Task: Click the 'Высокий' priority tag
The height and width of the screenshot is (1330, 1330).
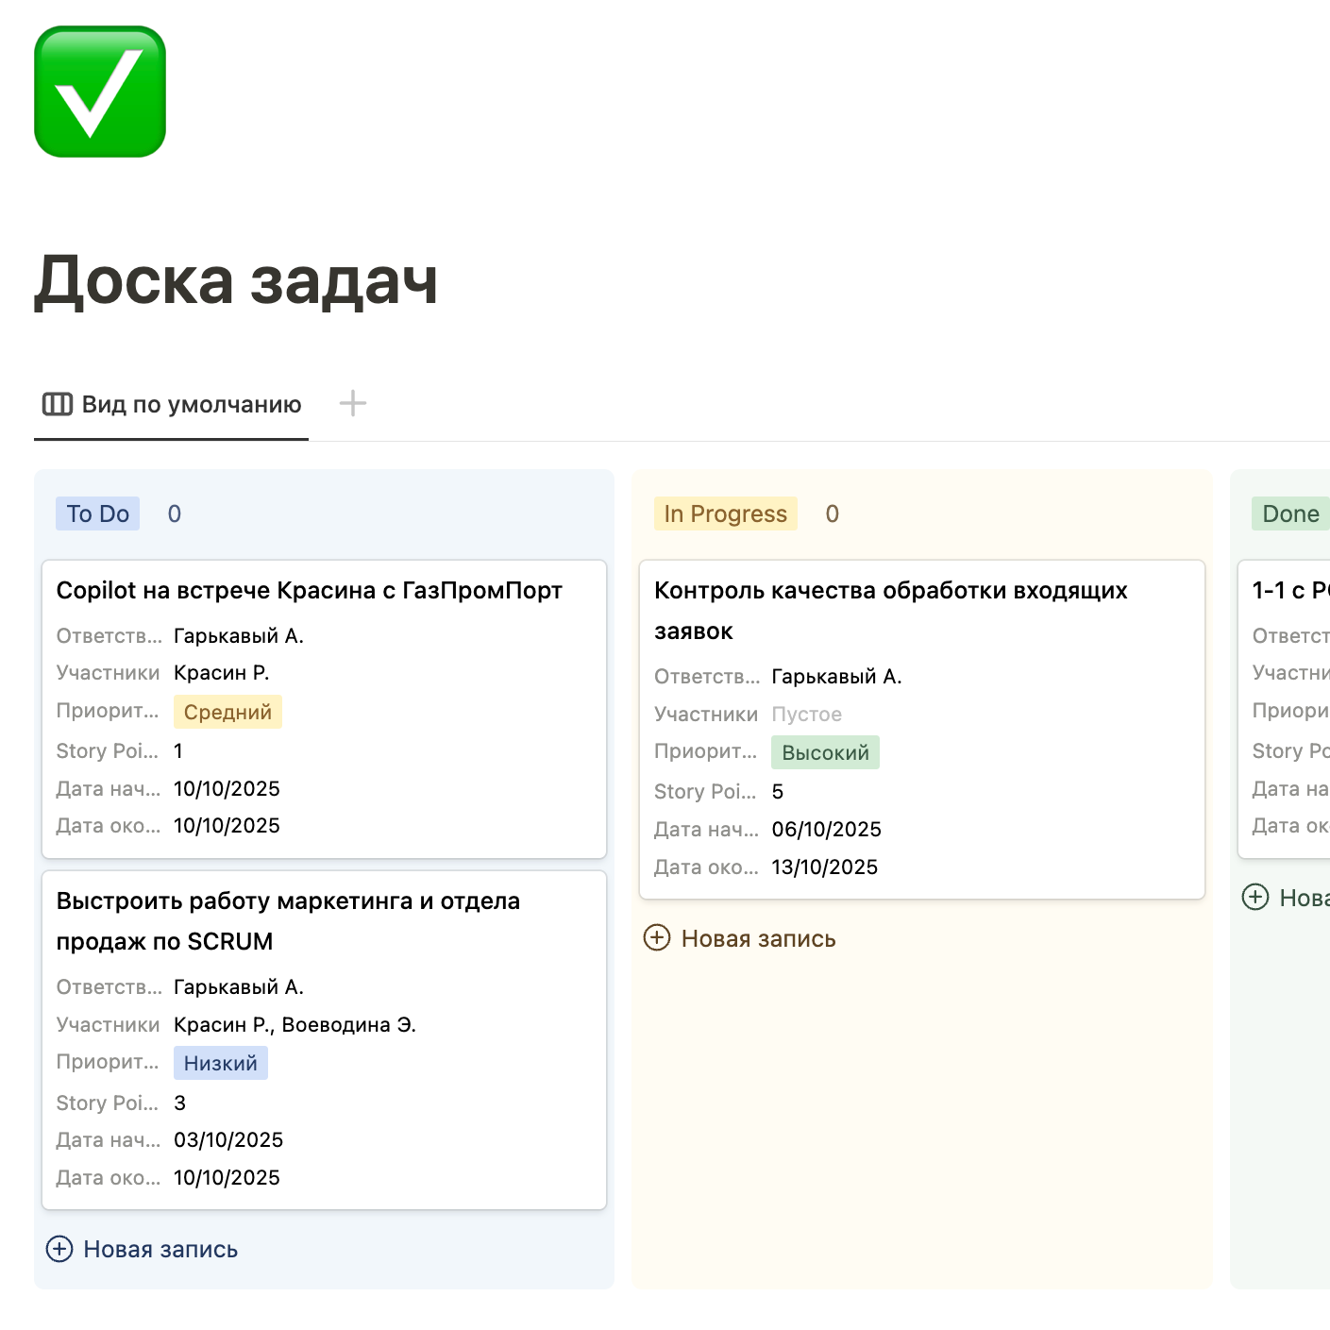Action: click(x=825, y=752)
